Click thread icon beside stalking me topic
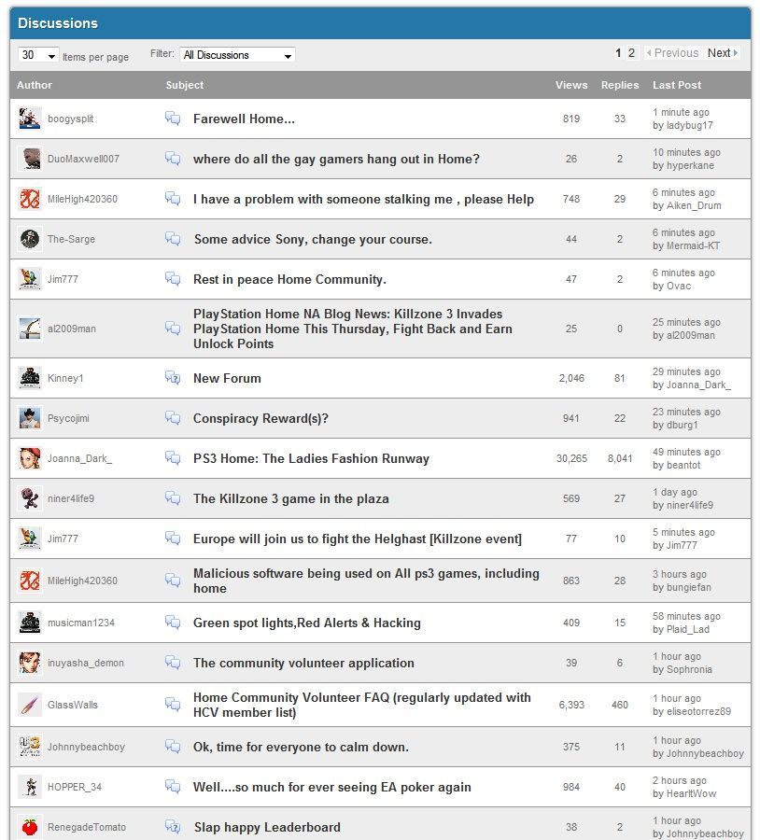760x840 pixels. point(173,199)
